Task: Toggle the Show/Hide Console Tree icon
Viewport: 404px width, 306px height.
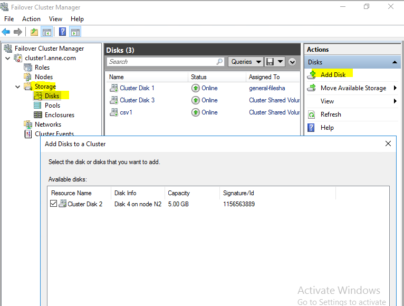Action: coord(47,32)
